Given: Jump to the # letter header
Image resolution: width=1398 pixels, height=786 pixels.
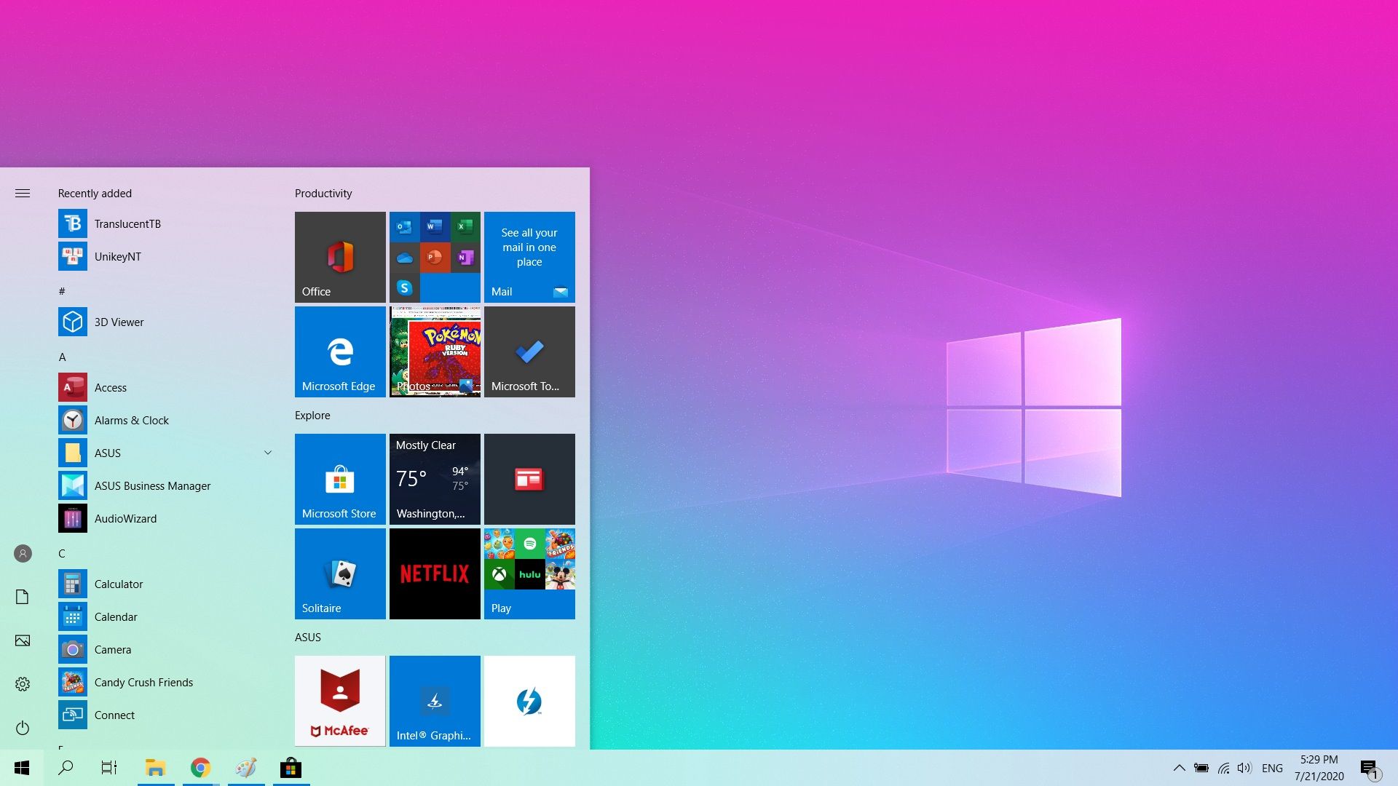Looking at the screenshot, I should [x=62, y=291].
